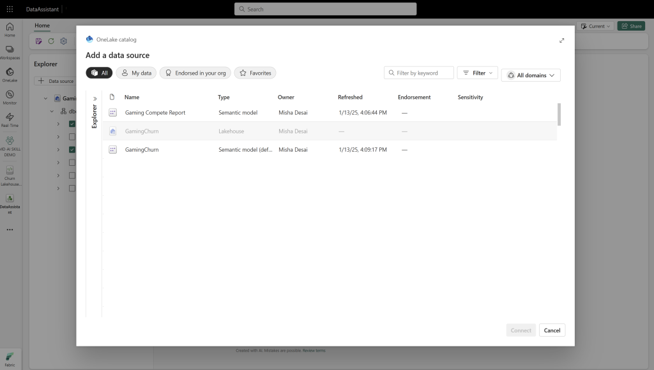Select the My data filter tab

[137, 73]
